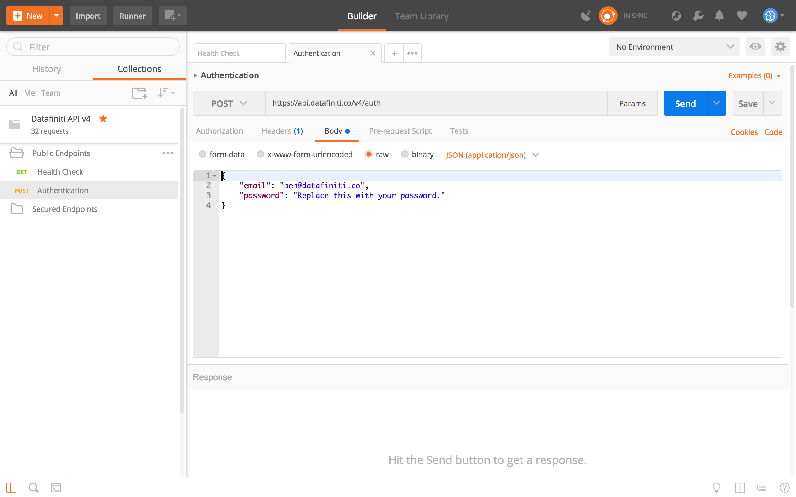Open the Pre-request Script tab
796x497 pixels.
(x=400, y=131)
